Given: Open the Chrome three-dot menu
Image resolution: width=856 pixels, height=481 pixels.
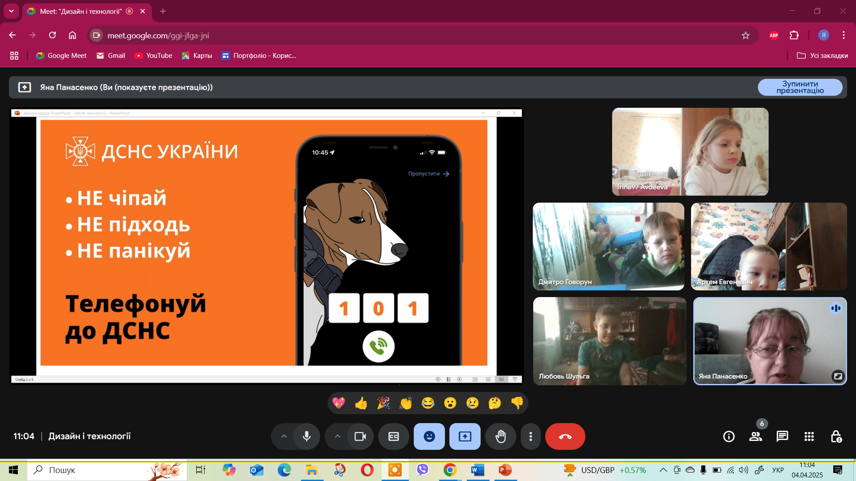Looking at the screenshot, I should coord(844,35).
